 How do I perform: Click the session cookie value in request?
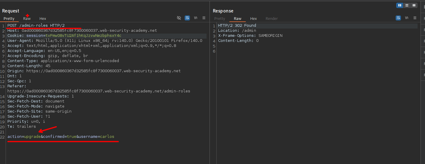coord(83,36)
